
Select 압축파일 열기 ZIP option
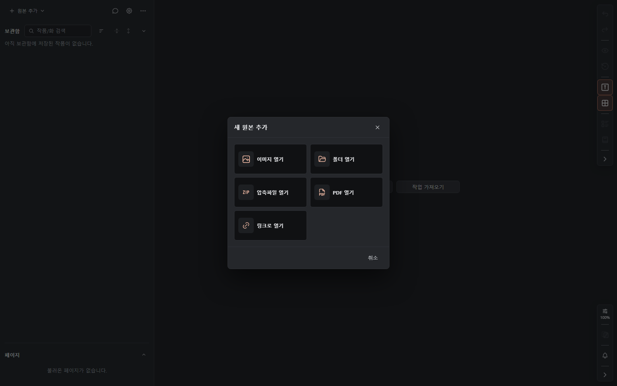[270, 192]
